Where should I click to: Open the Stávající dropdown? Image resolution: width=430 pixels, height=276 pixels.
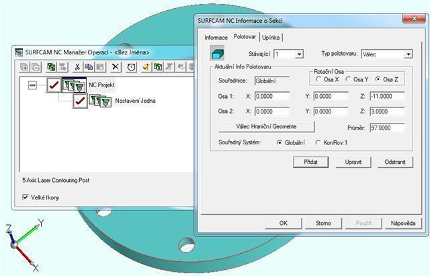point(299,54)
